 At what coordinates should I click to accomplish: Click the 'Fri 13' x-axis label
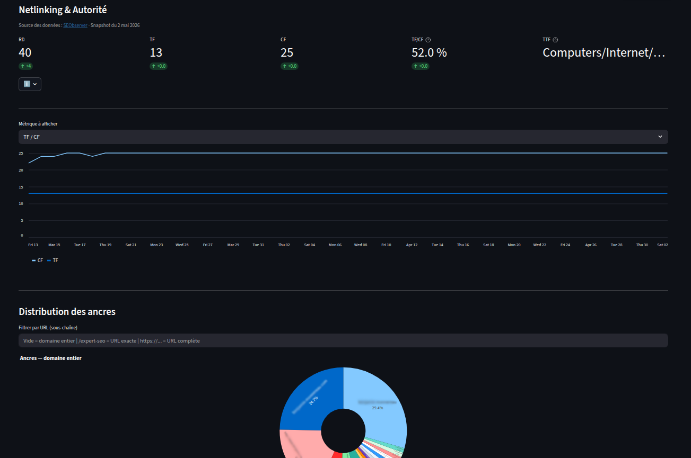[33, 245]
